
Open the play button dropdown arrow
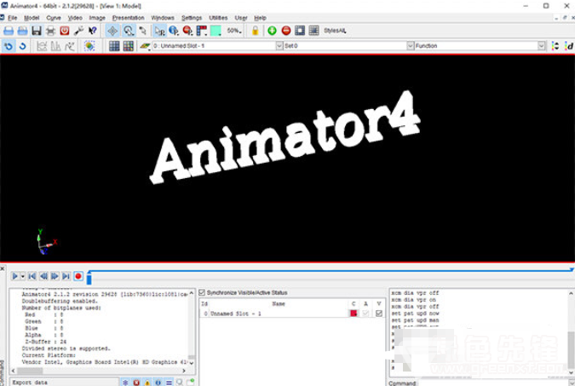[23, 276]
